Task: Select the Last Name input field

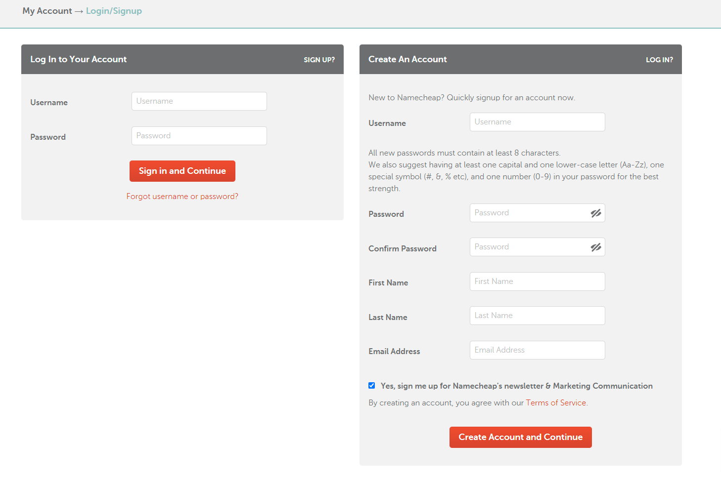Action: (538, 316)
